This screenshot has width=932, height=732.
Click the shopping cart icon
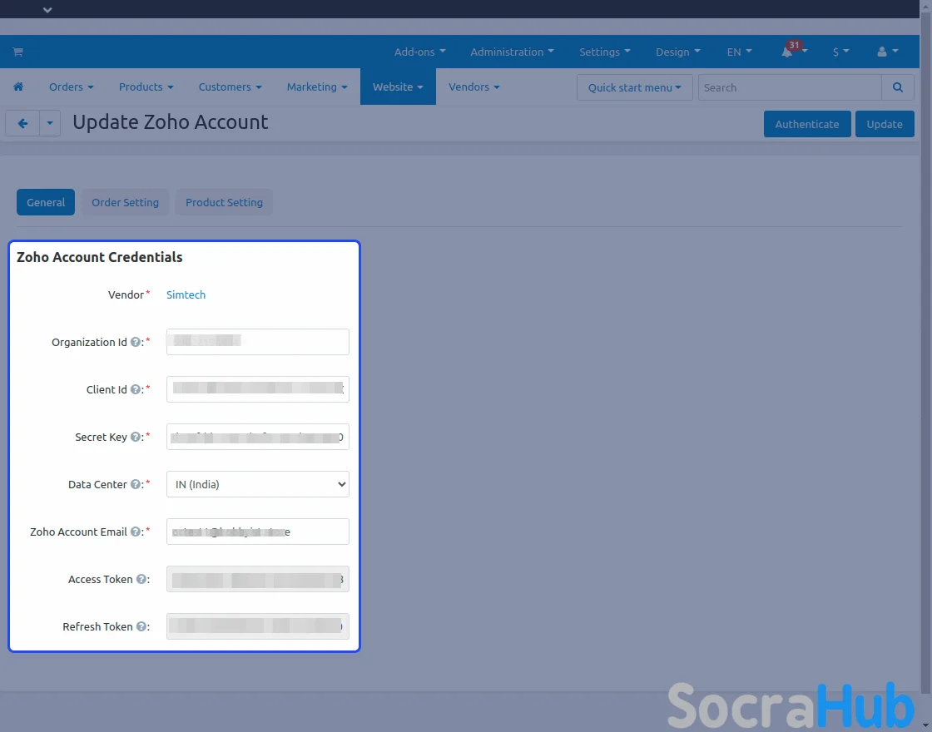pyautogui.click(x=17, y=52)
